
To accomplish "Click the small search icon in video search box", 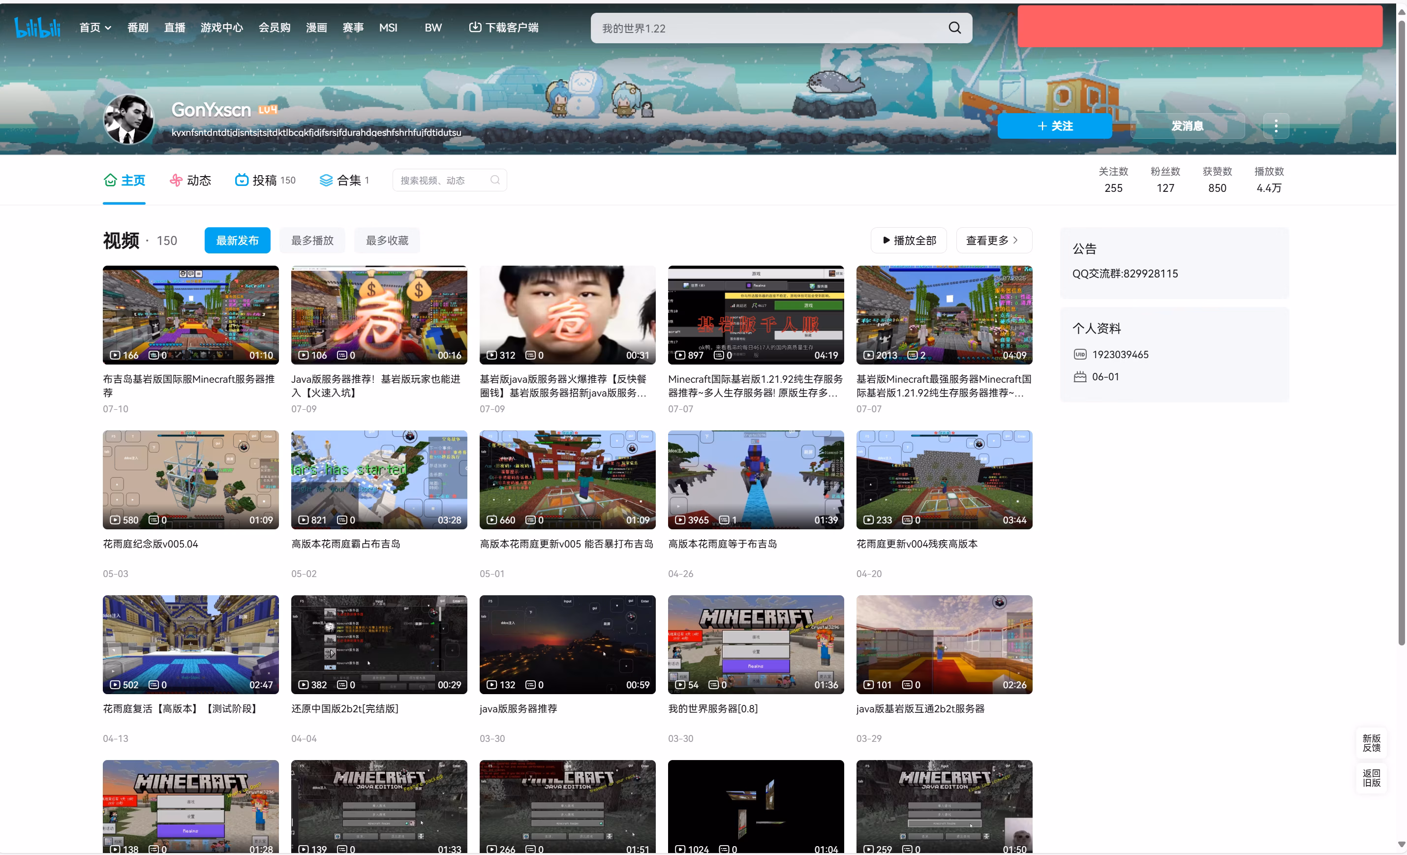I will click(495, 180).
